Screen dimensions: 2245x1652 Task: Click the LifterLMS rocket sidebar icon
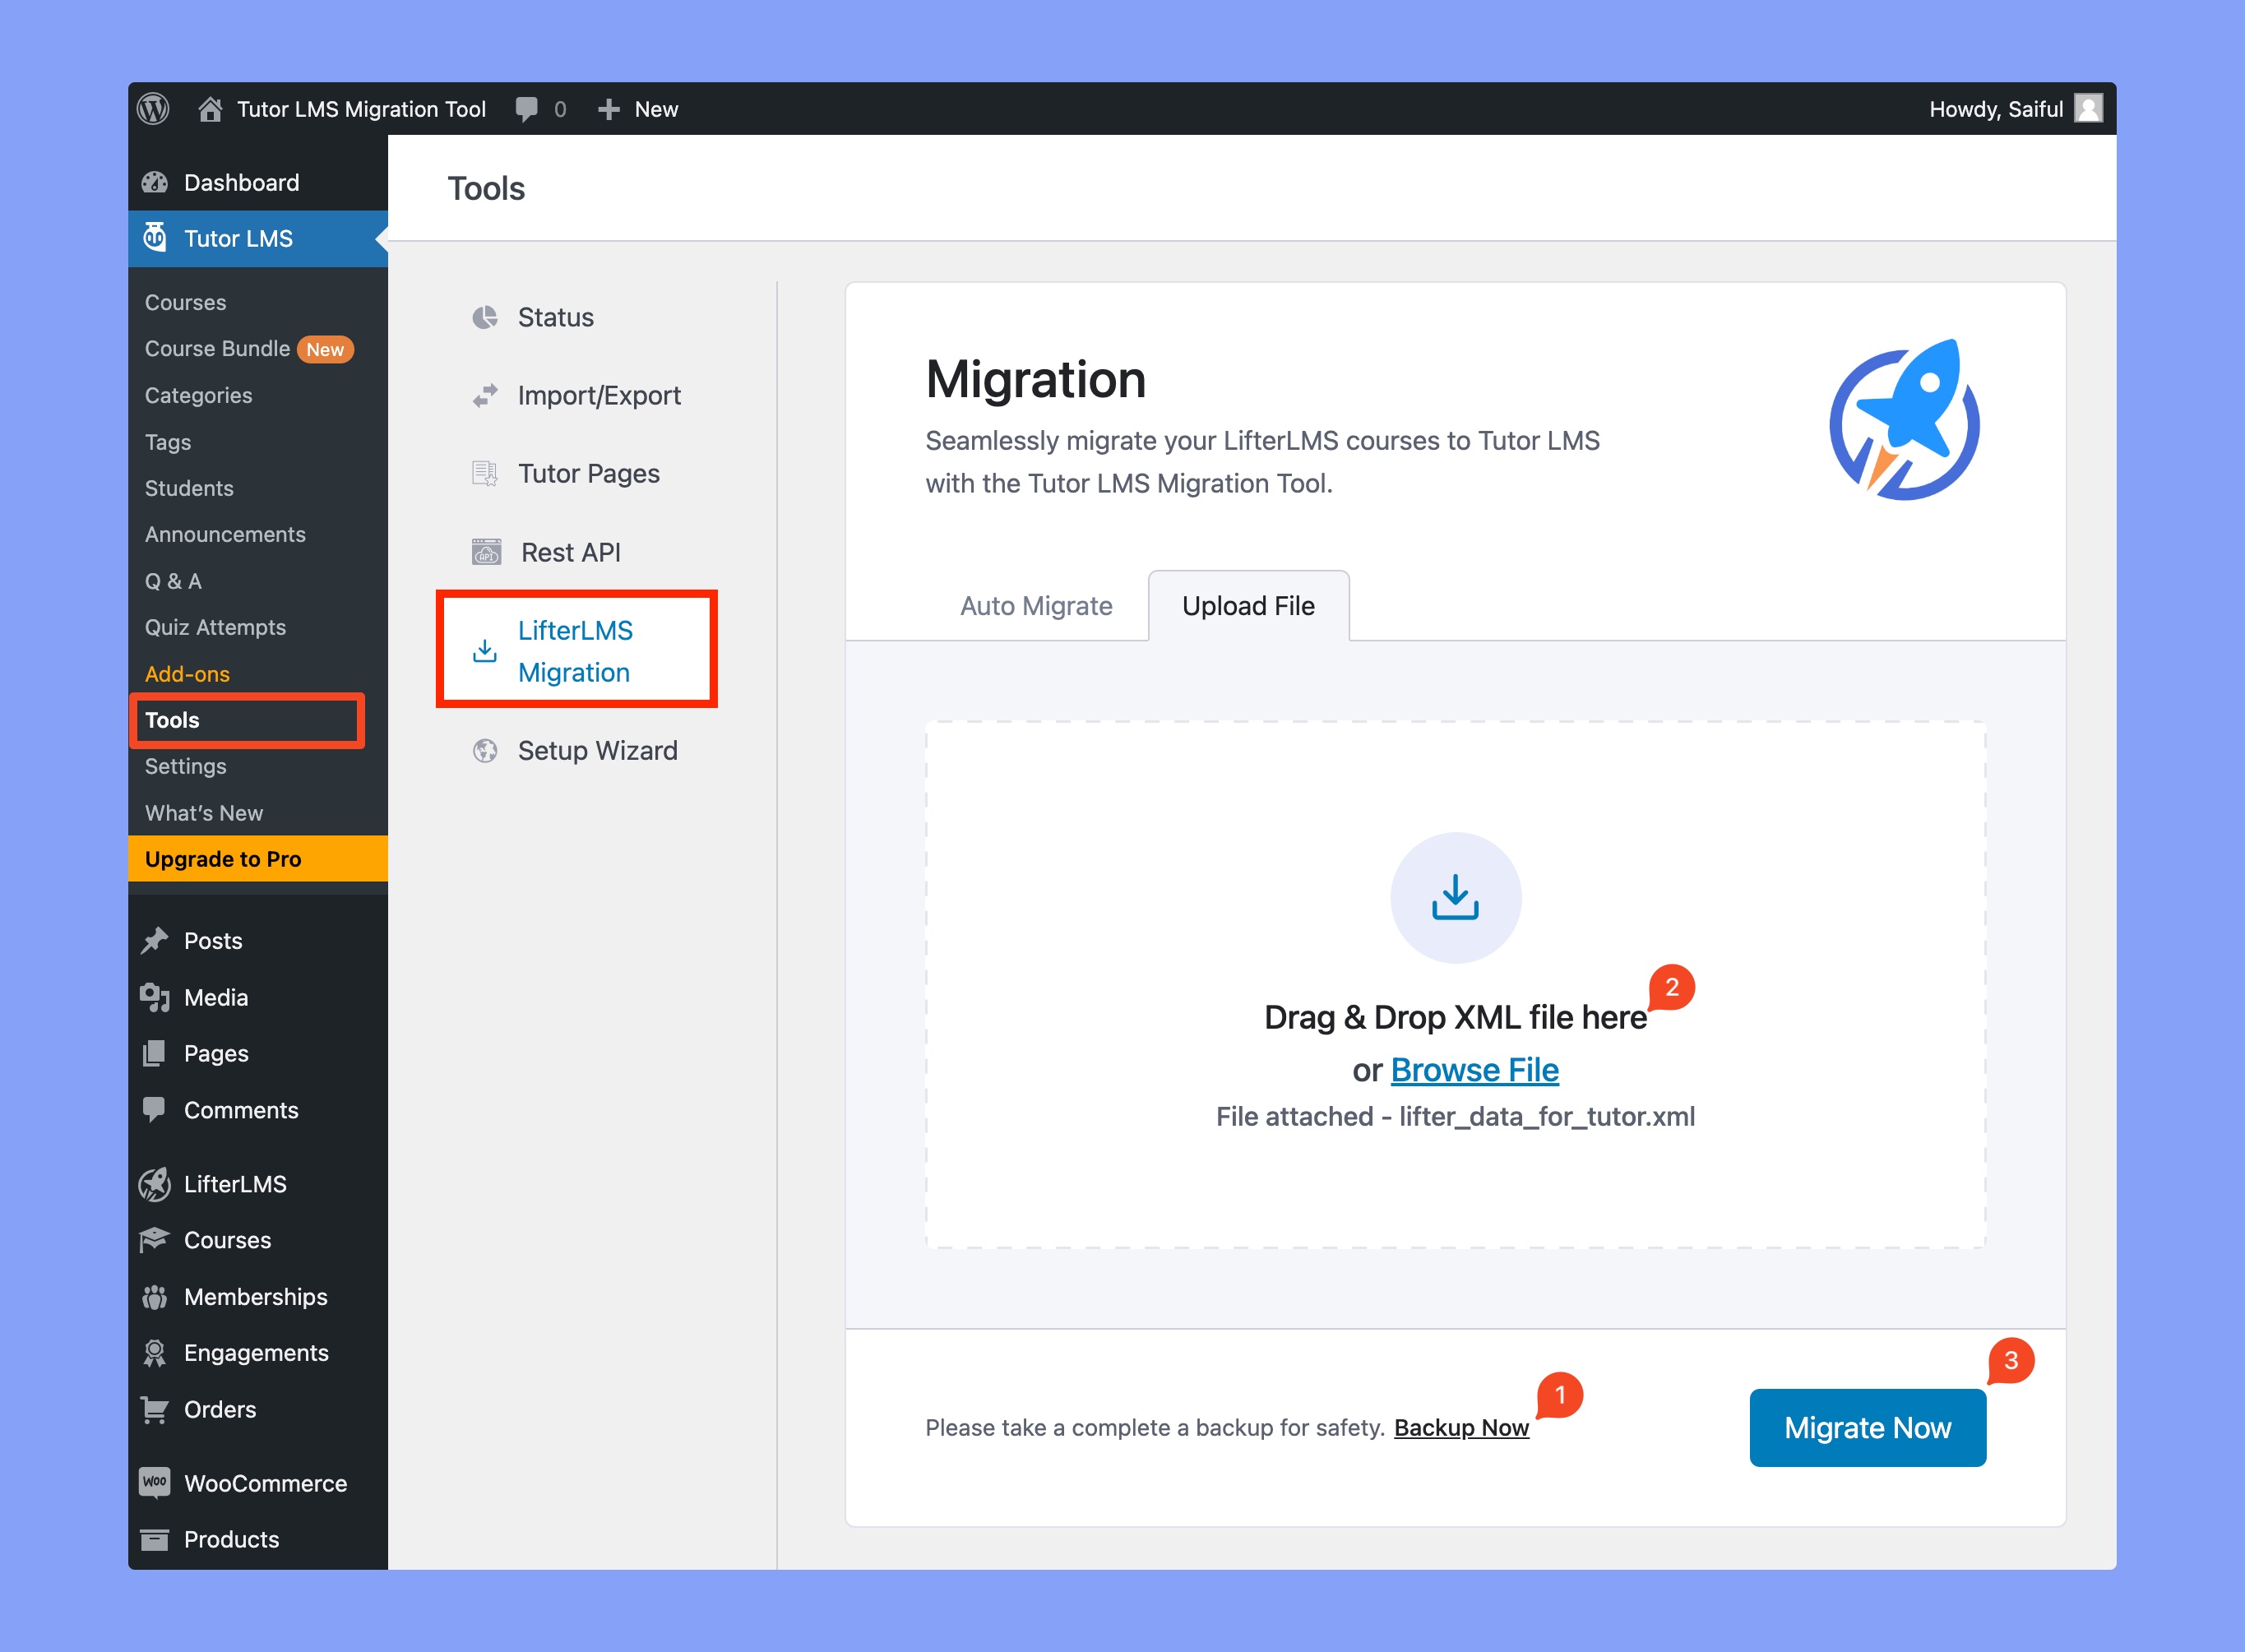(155, 1184)
